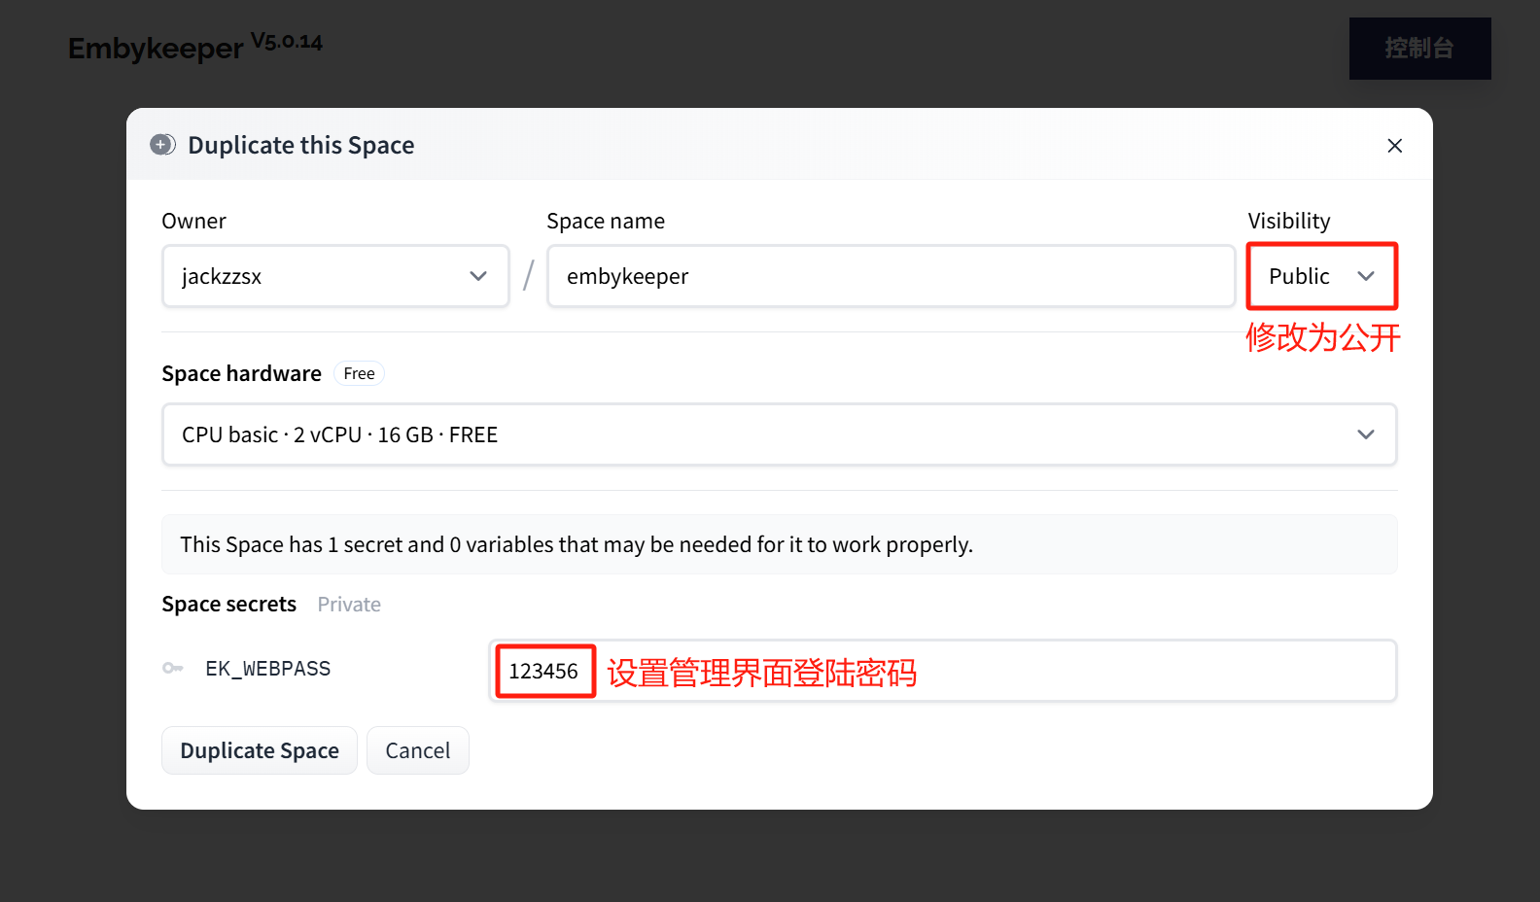This screenshot has width=1540, height=902.
Task: Expand the Space hardware CPU basic dropdown
Action: click(779, 434)
